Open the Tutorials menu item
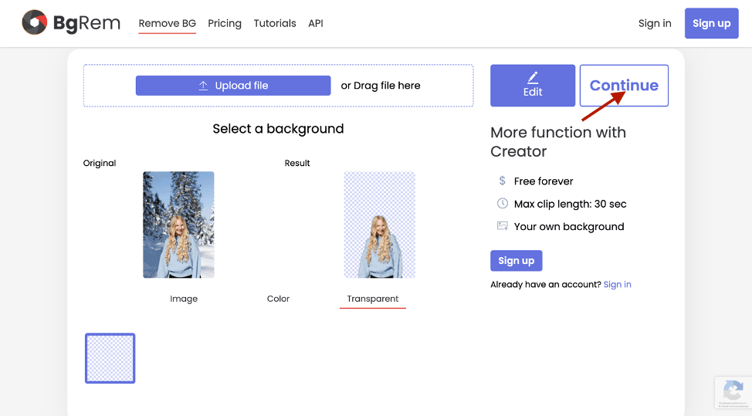The width and height of the screenshot is (752, 416). tap(275, 23)
